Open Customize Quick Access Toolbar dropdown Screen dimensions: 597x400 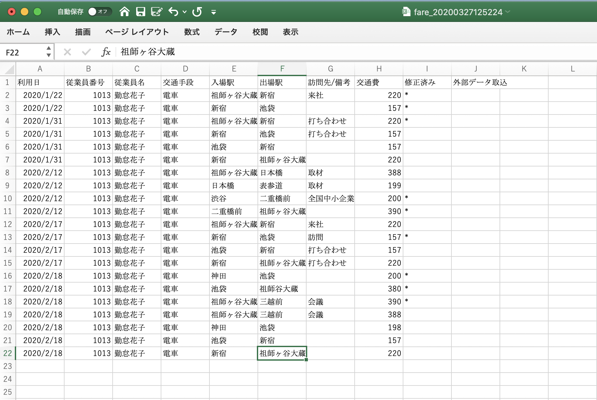point(213,12)
